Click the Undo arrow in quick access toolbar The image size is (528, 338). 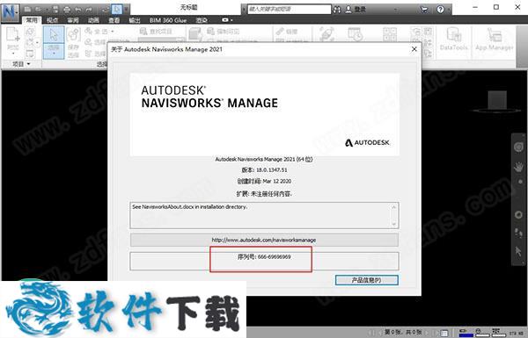(78, 10)
